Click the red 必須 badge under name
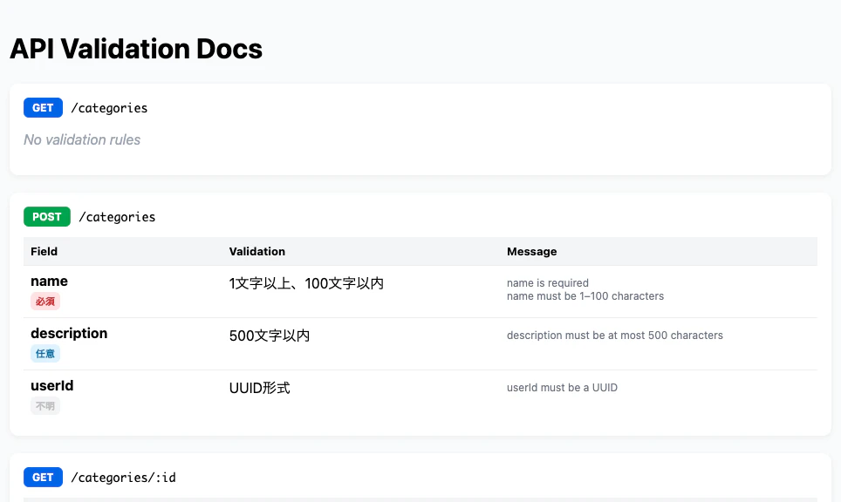The image size is (841, 502). point(45,301)
